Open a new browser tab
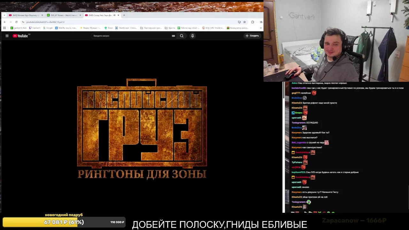Screen dimensions: 409x230 coord(124,15)
